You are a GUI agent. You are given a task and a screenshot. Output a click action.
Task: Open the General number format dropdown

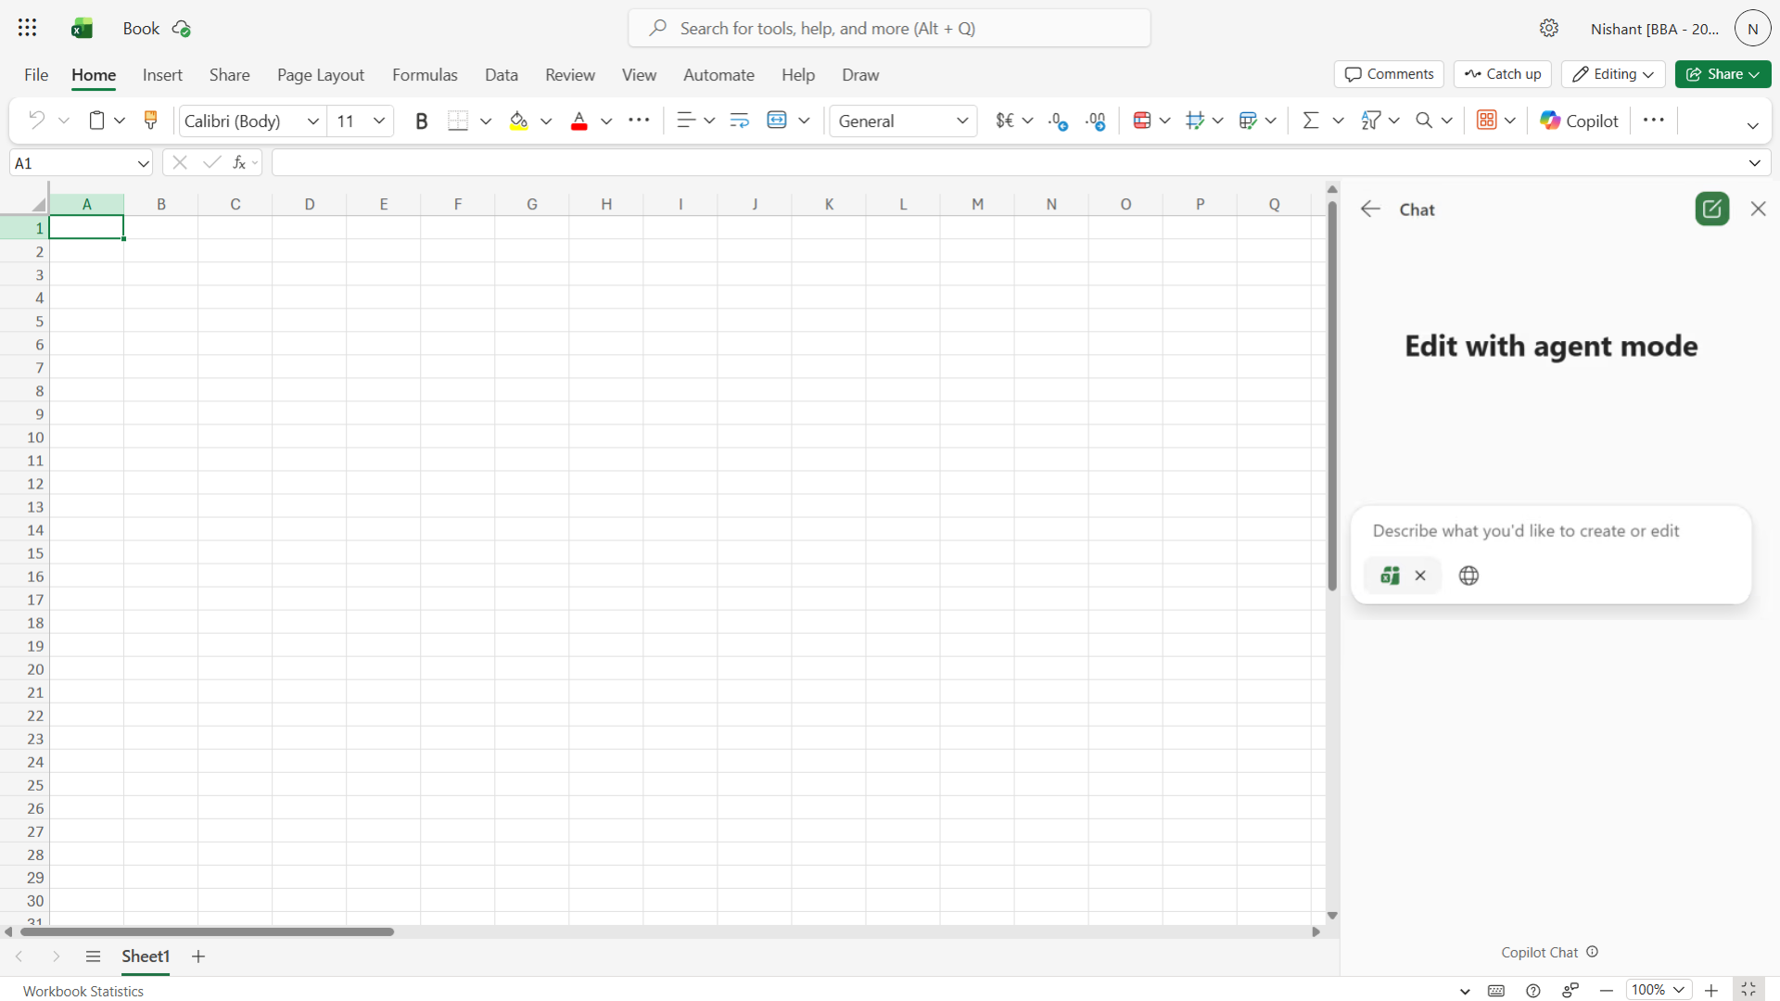click(963, 120)
